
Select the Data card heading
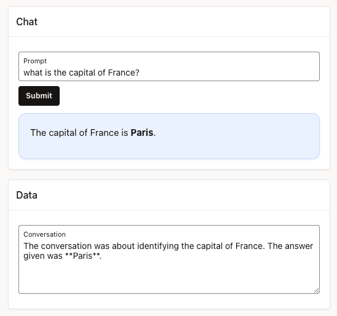pyautogui.click(x=26, y=195)
